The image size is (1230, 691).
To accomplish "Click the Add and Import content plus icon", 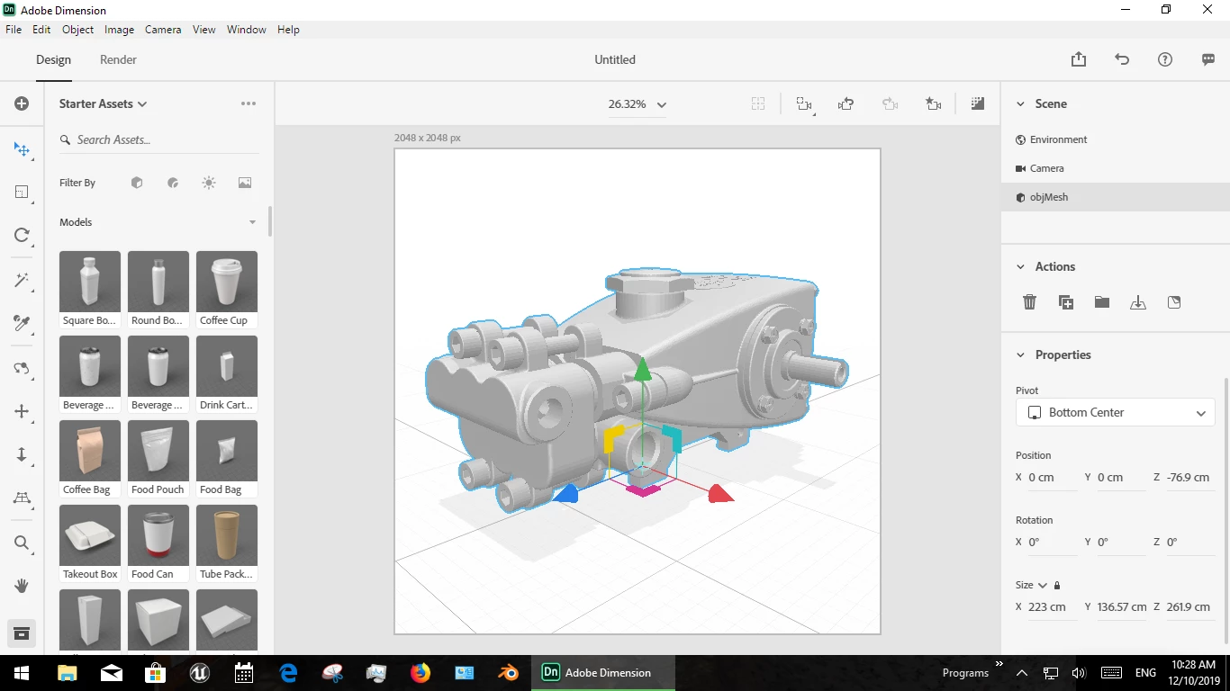I will pos(22,103).
